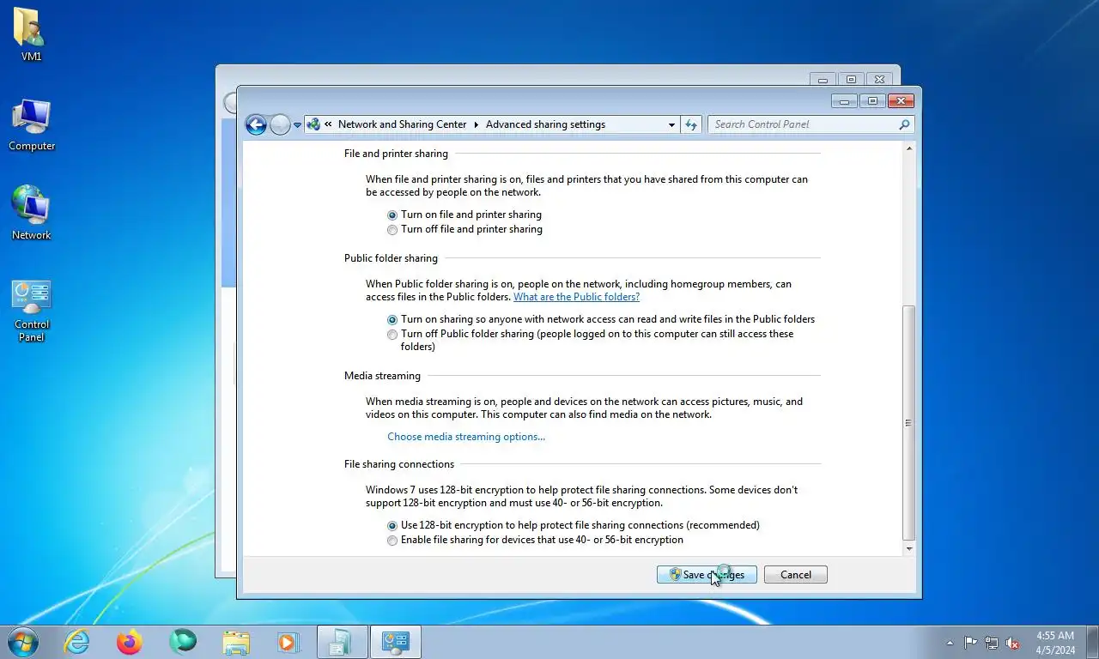Open the Network desktop icon
This screenshot has width=1099, height=659.
[31, 213]
